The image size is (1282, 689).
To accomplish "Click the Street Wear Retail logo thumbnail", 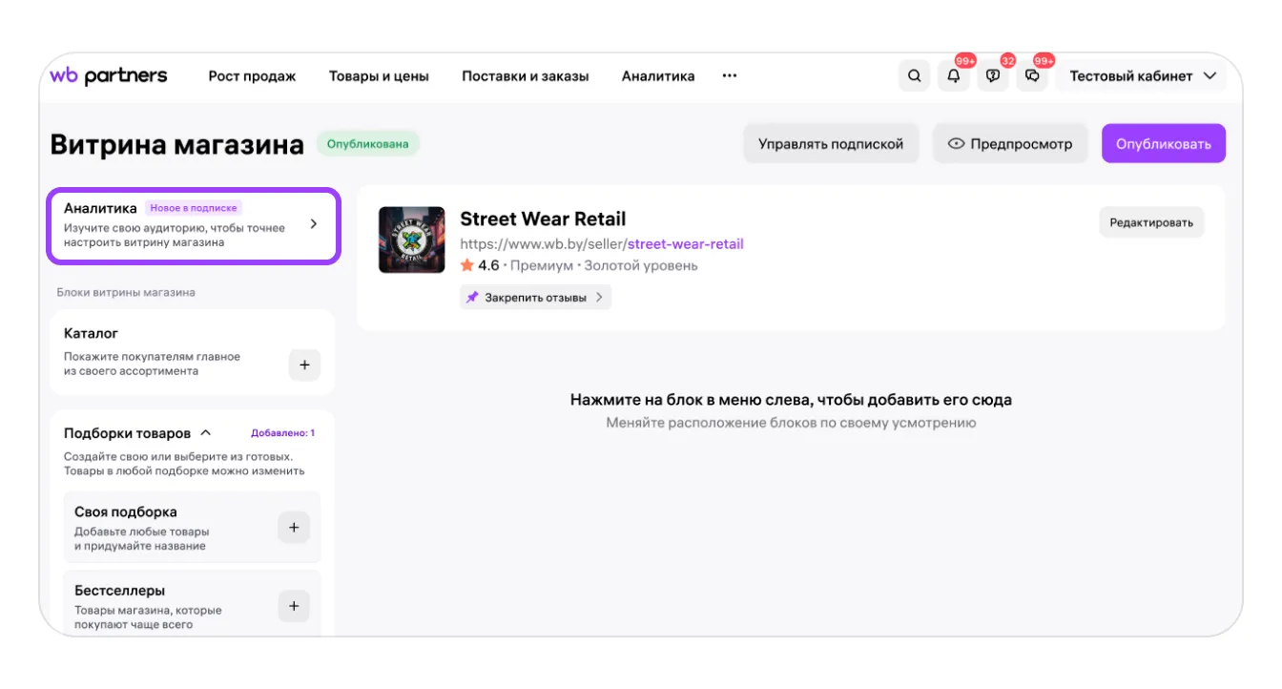I will coord(411,240).
